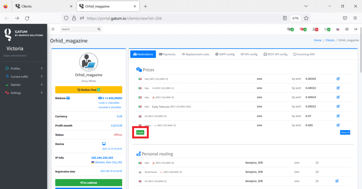
Task: Switch to the Destinations tab
Action: tap(143, 54)
